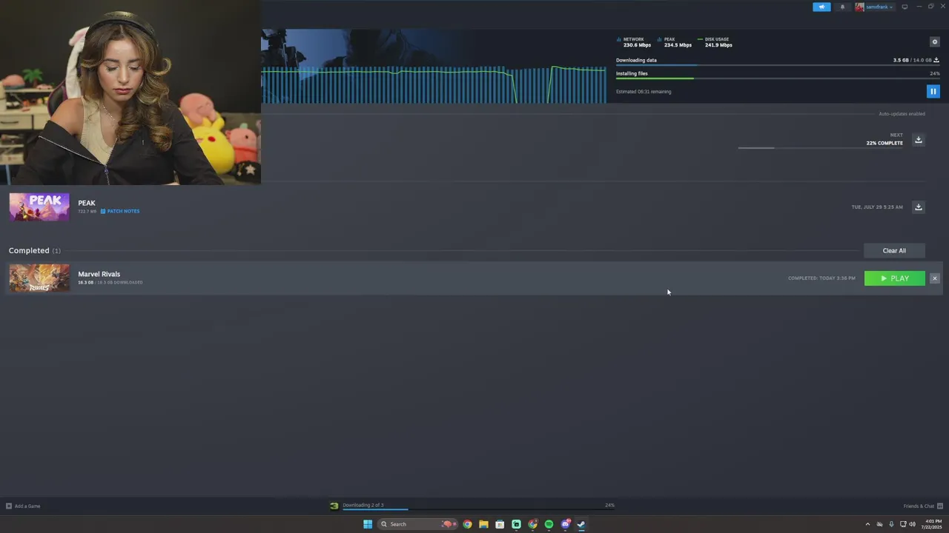Viewport: 949px width, 533px height.
Task: Click the Tue, July 29 schedule text
Action: pos(877,207)
